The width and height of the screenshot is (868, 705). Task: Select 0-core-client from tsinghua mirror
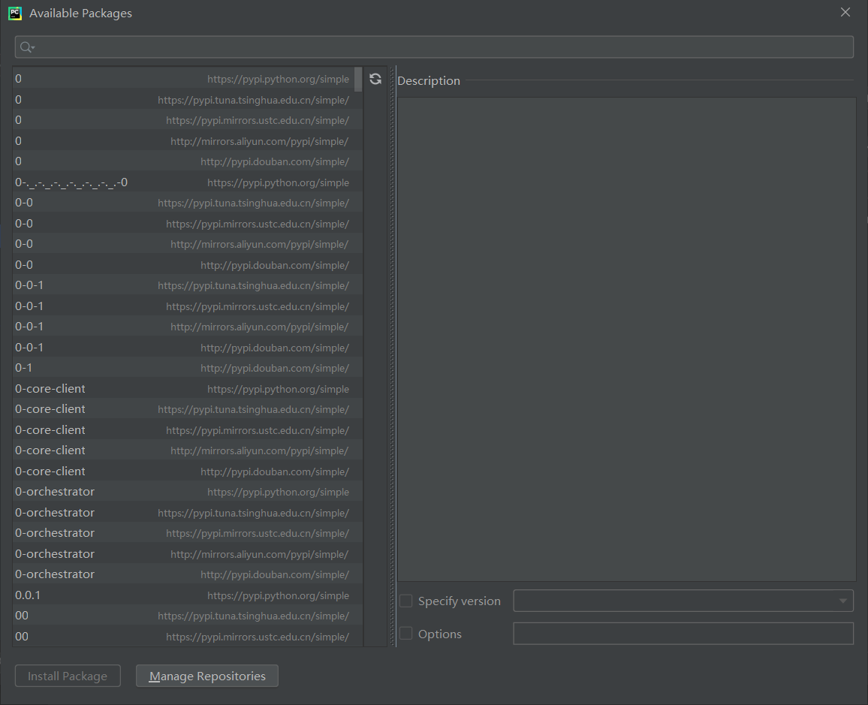click(x=188, y=409)
